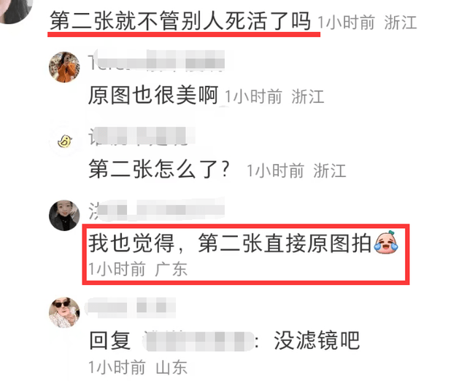Click the blurred mentioned user after 回复
The width and height of the screenshot is (467, 384).
click(x=198, y=340)
